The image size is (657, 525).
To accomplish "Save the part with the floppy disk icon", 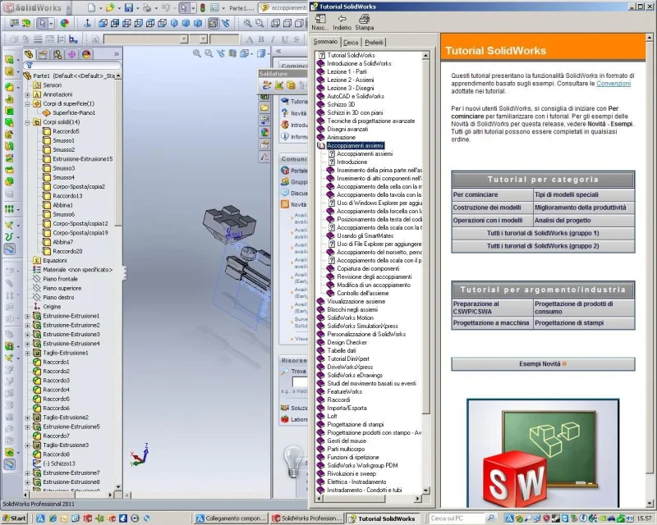I will click(x=129, y=7).
